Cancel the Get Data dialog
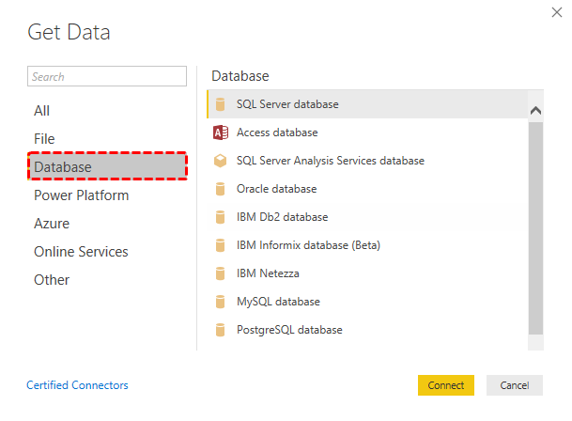 515,385
